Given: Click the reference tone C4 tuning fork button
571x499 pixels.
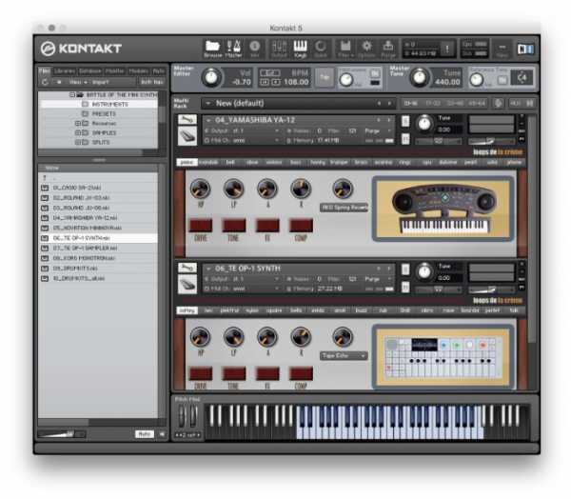Looking at the screenshot, I should (522, 77).
